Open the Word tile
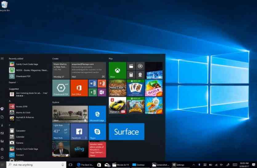This screenshot has width=257, height=168. (93, 84)
